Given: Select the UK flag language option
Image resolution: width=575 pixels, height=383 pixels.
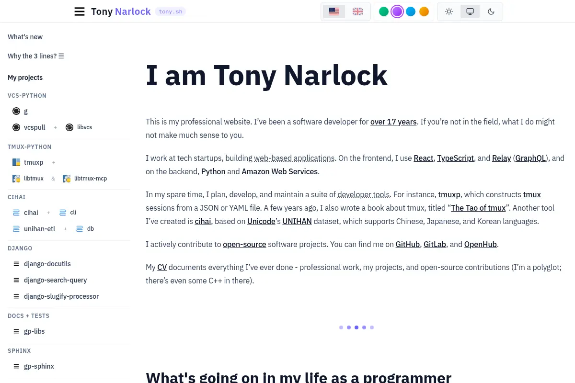Looking at the screenshot, I should pyautogui.click(x=357, y=11).
